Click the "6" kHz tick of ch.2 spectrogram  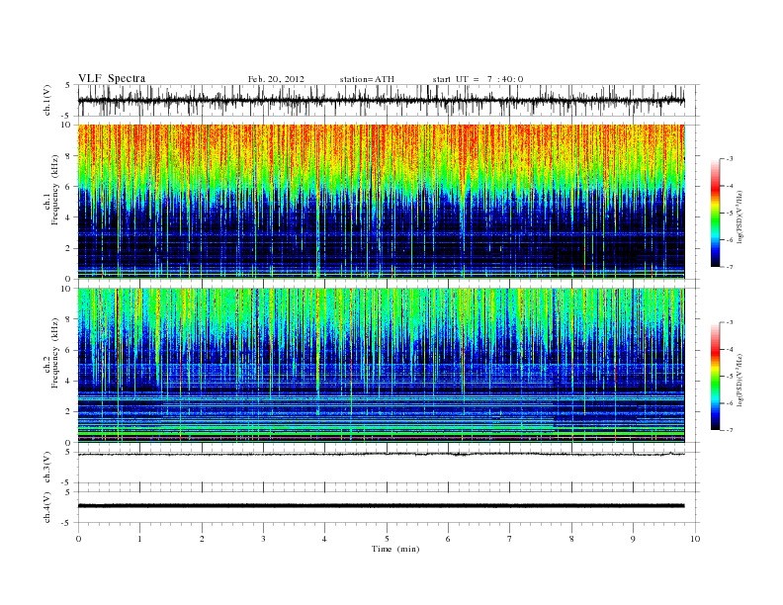[x=69, y=350]
